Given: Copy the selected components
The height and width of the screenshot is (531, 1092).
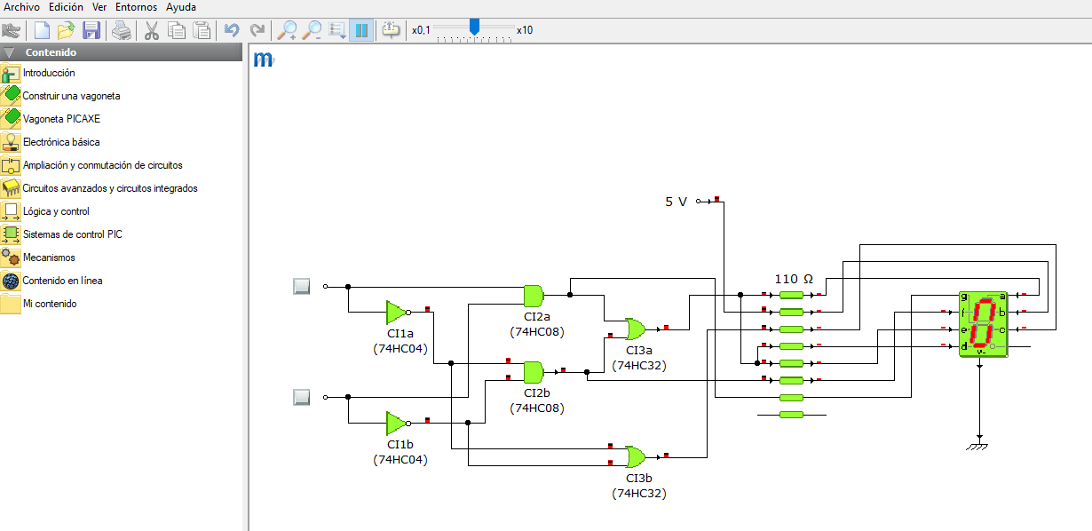Looking at the screenshot, I should click(177, 30).
